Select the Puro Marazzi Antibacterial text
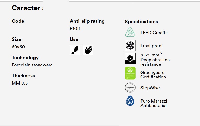This screenshot has width=200, height=126. pyautogui.click(x=154, y=103)
